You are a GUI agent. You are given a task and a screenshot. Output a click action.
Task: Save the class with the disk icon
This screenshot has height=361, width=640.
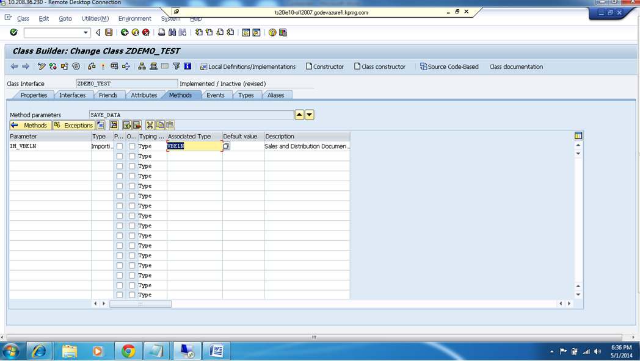[109, 33]
